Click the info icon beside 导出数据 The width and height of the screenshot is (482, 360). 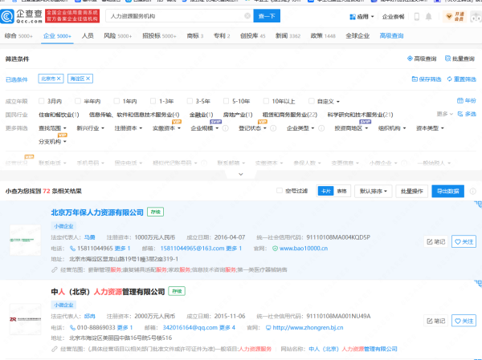[473, 191]
